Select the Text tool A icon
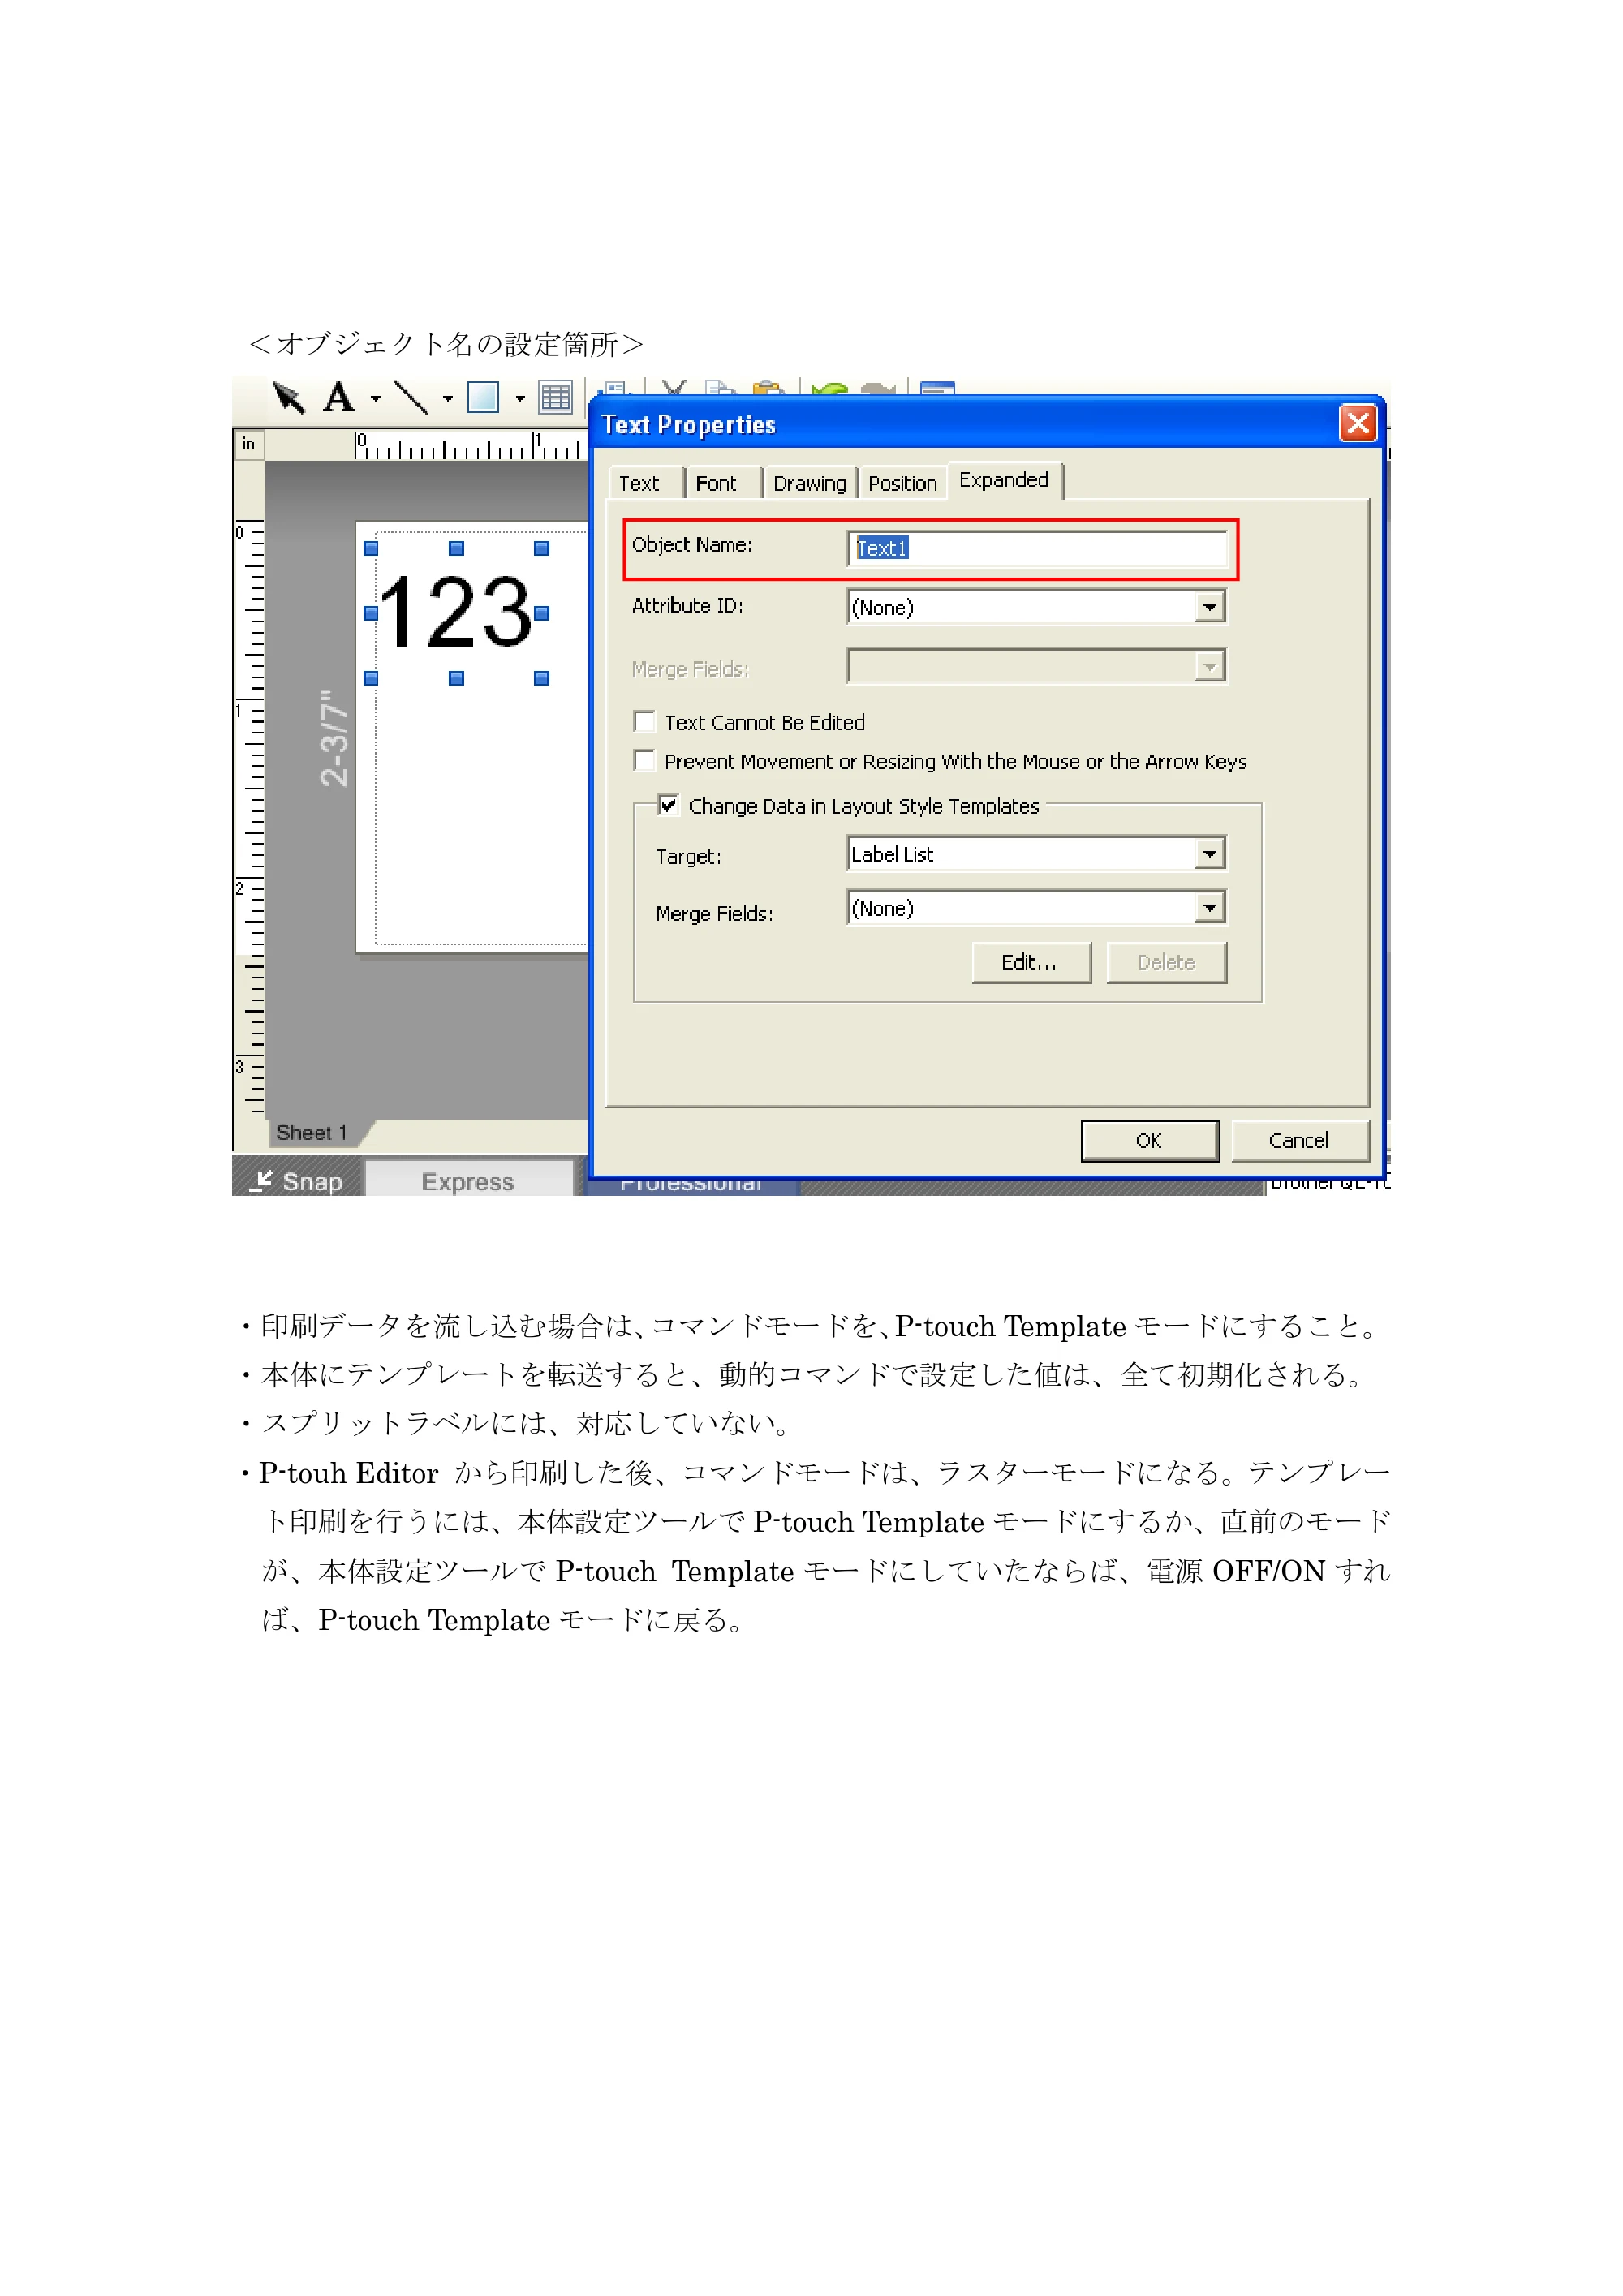 click(339, 398)
